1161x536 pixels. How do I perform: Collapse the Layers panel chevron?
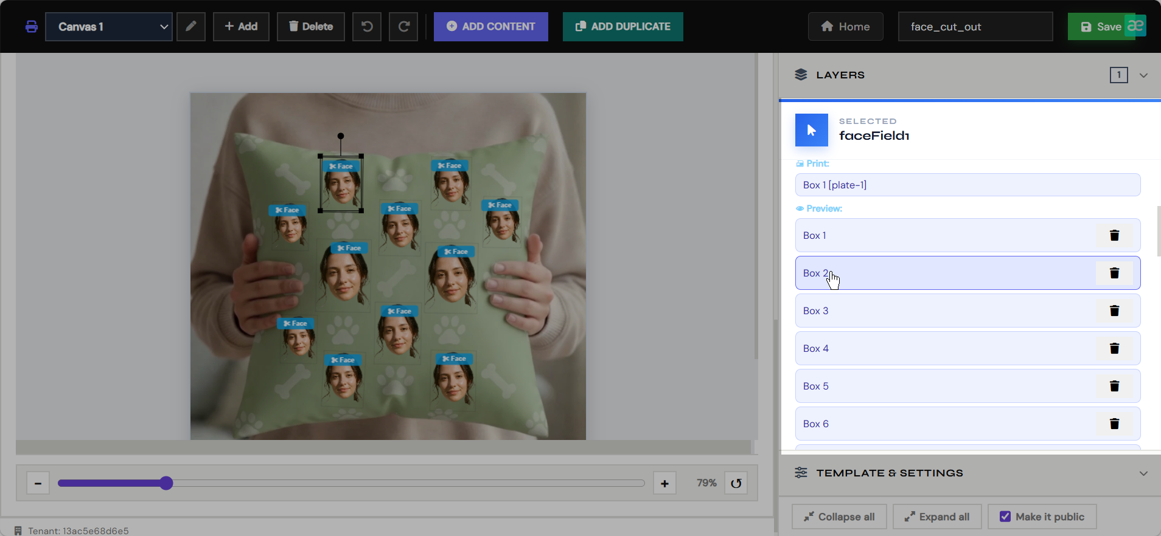coord(1143,75)
